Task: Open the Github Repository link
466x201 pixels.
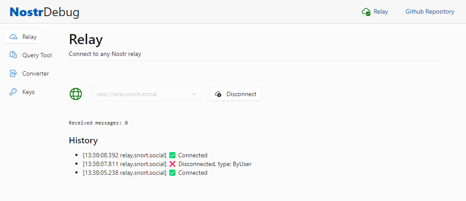Action: tap(430, 12)
